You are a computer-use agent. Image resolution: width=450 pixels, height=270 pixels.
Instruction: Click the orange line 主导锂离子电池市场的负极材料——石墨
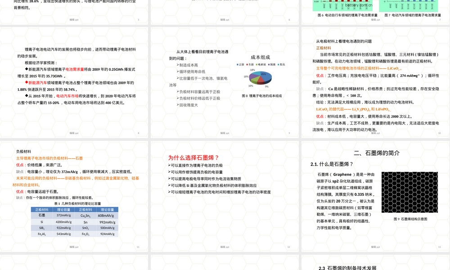coord(49,158)
